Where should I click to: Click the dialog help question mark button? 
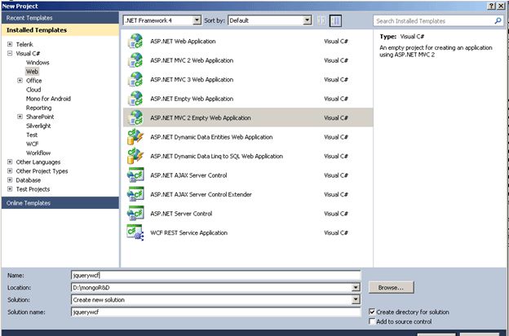tap(492, 6)
